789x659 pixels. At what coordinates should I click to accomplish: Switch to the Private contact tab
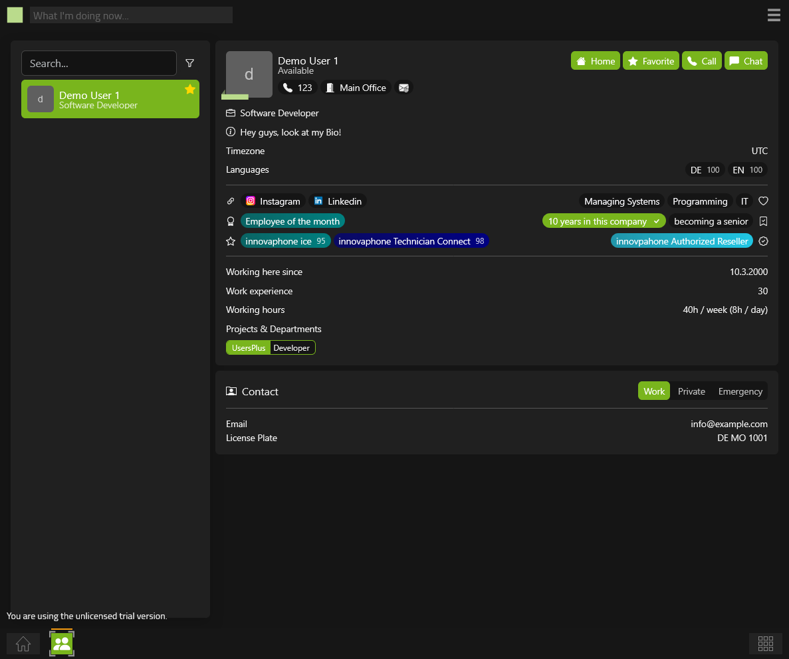click(691, 391)
